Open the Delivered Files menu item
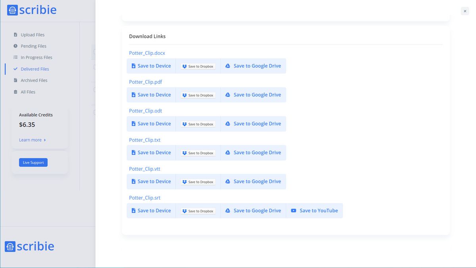This screenshot has width=476, height=268. pos(35,69)
